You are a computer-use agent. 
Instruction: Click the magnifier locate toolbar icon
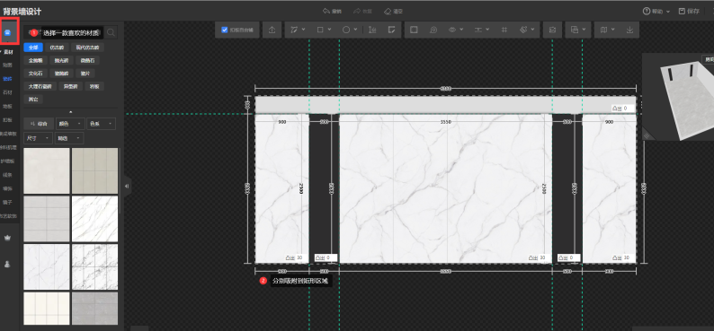click(433, 30)
